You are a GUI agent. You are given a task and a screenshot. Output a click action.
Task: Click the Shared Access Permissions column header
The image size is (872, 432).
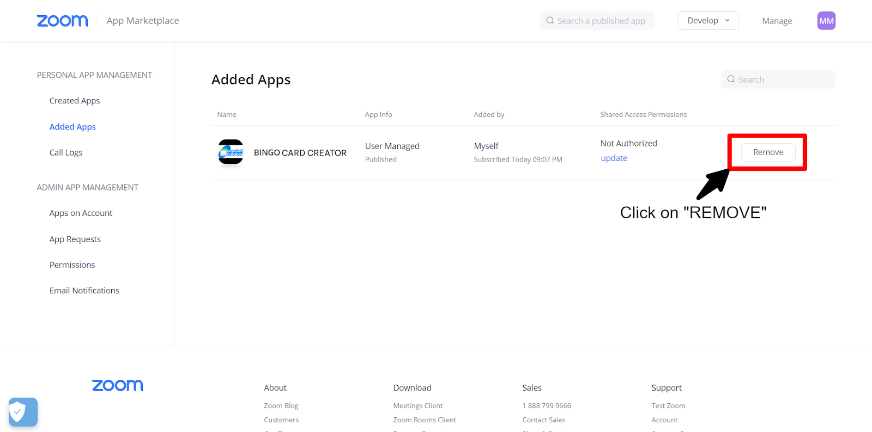tap(644, 115)
